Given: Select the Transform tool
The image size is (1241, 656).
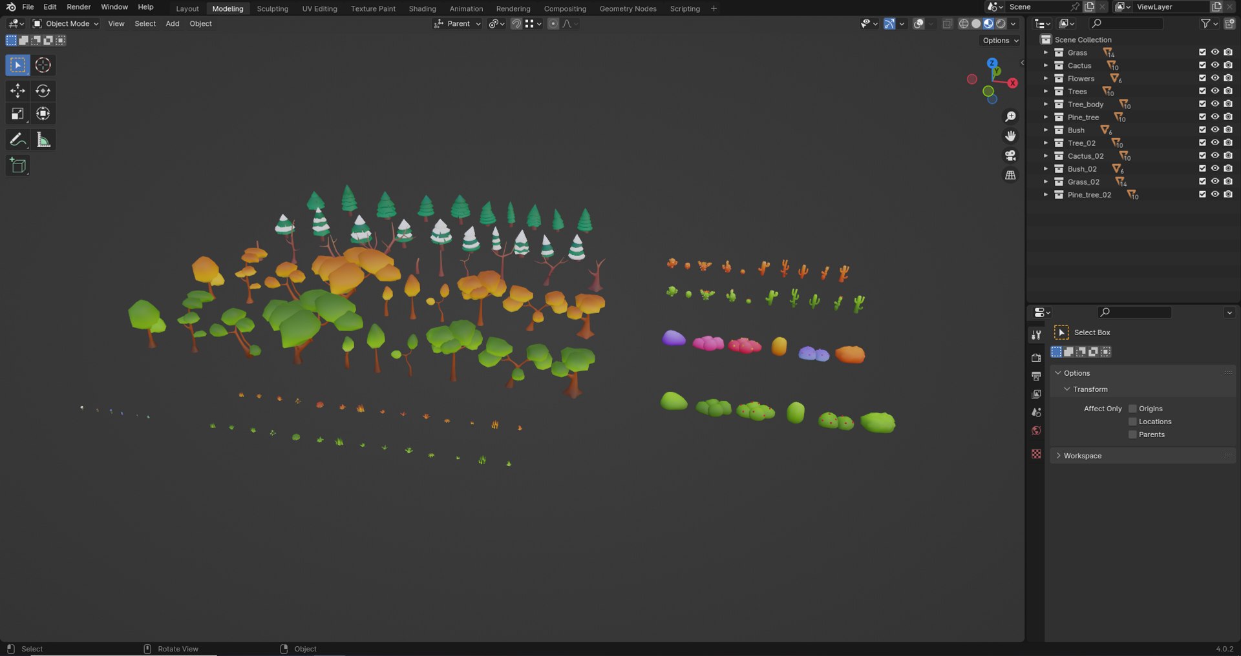Looking at the screenshot, I should (43, 114).
